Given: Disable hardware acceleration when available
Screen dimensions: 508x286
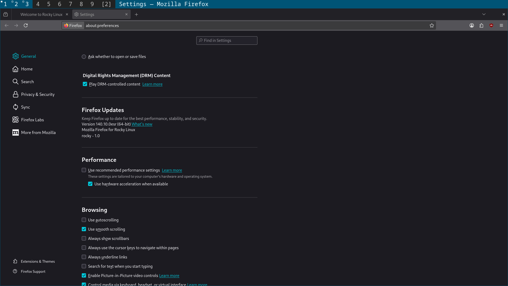Looking at the screenshot, I should pyautogui.click(x=90, y=184).
